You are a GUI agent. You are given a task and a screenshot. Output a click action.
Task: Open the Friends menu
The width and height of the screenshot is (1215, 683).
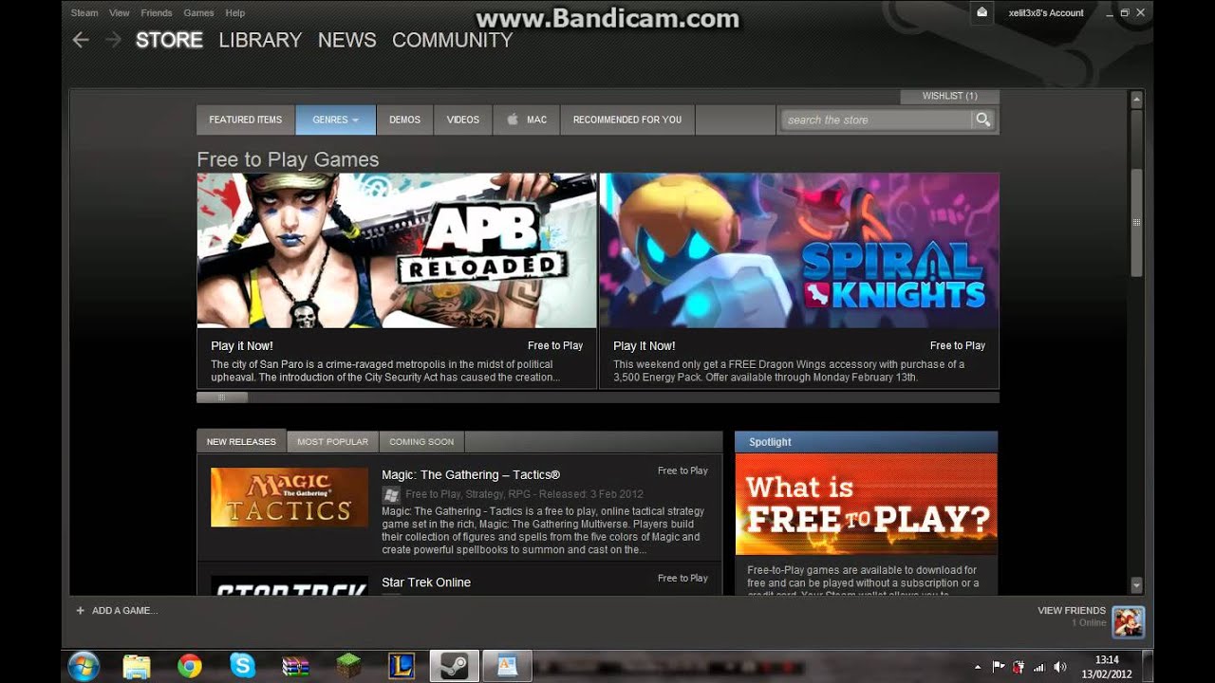pyautogui.click(x=157, y=13)
